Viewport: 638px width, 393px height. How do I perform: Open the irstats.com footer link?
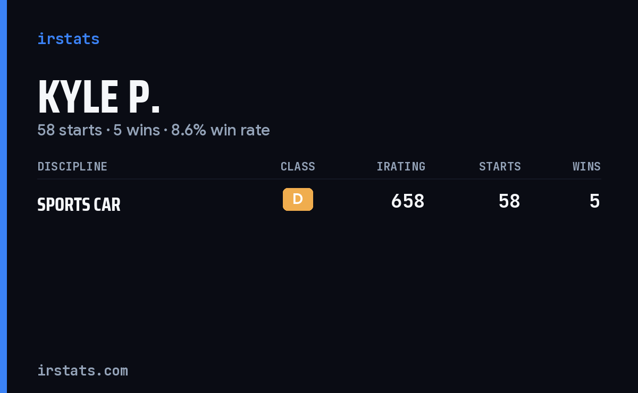82,371
